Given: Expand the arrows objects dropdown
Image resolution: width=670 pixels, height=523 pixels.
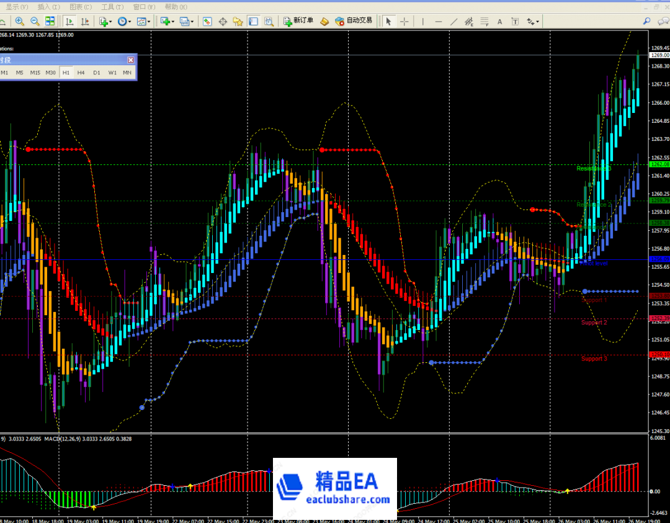Looking at the screenshot, I should click(x=532, y=21).
